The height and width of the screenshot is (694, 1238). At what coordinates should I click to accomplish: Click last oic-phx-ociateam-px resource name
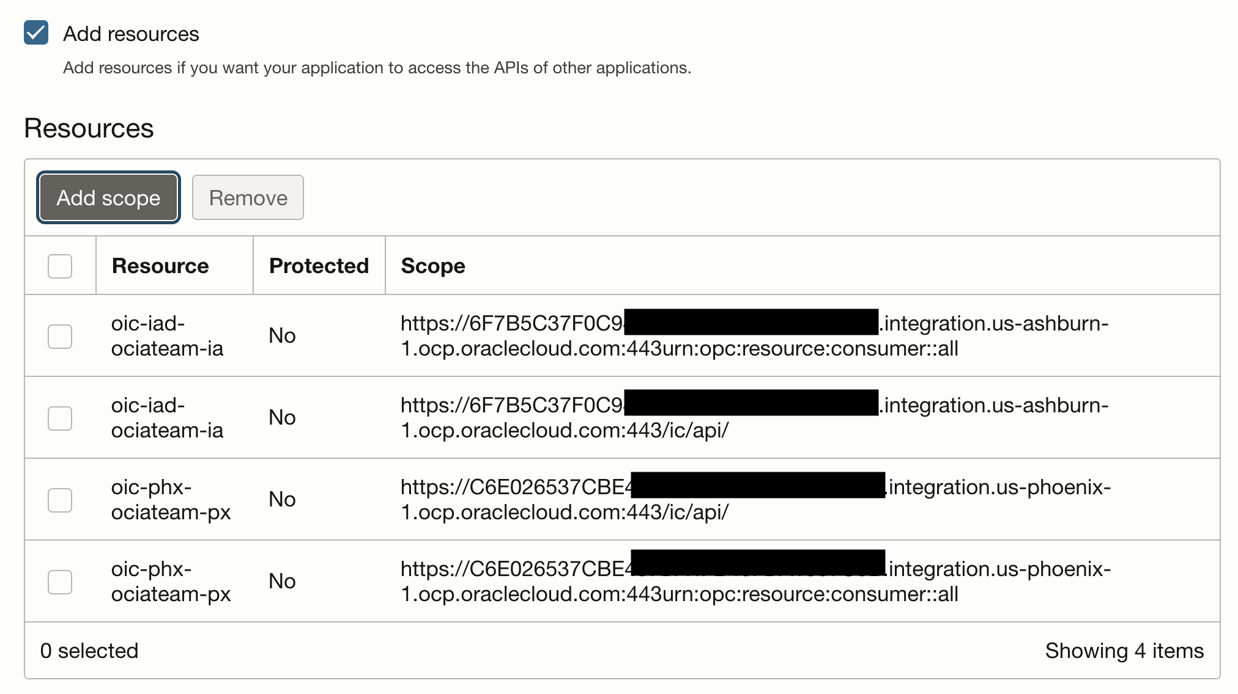click(171, 582)
